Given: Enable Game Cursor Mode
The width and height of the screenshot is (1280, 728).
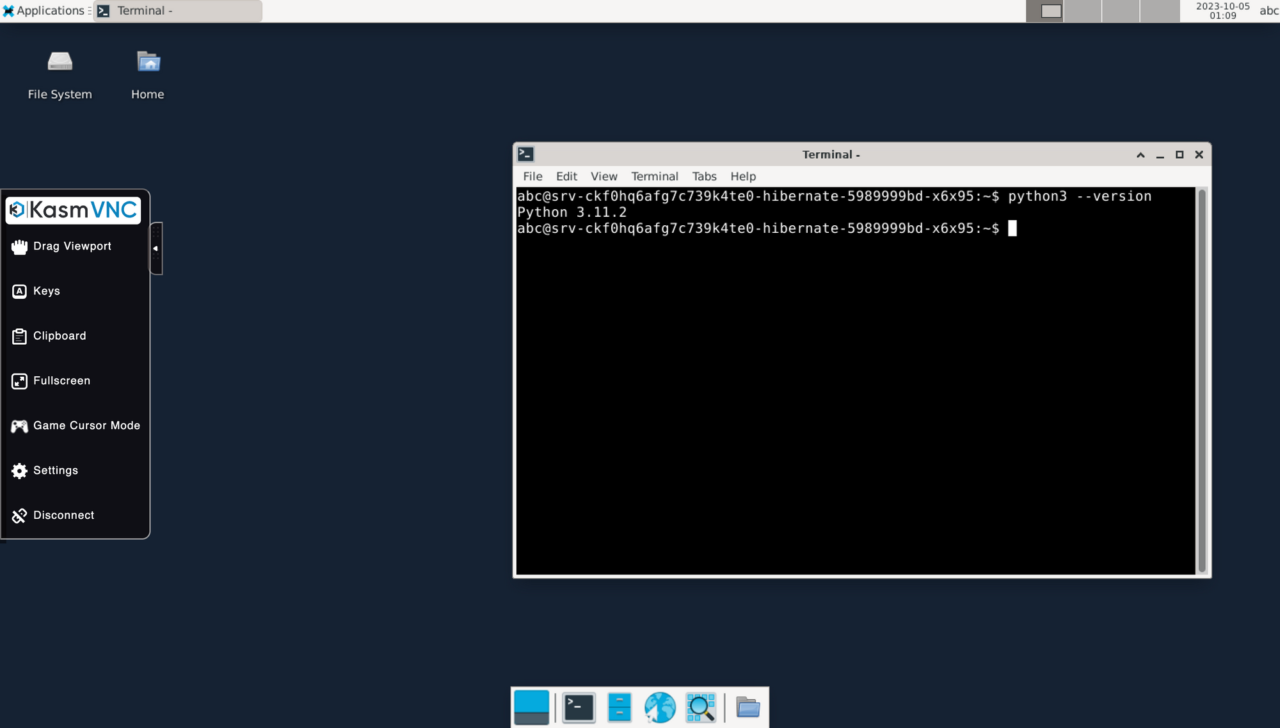Looking at the screenshot, I should point(86,425).
